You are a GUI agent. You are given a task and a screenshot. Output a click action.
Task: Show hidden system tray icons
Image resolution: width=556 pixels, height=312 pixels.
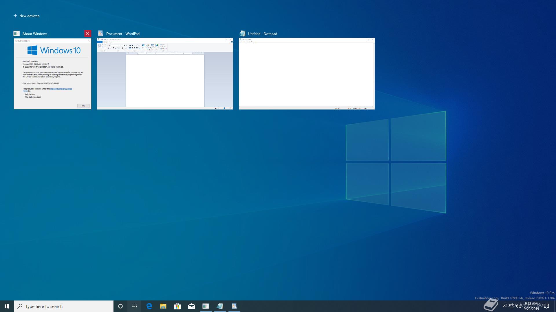coord(504,306)
